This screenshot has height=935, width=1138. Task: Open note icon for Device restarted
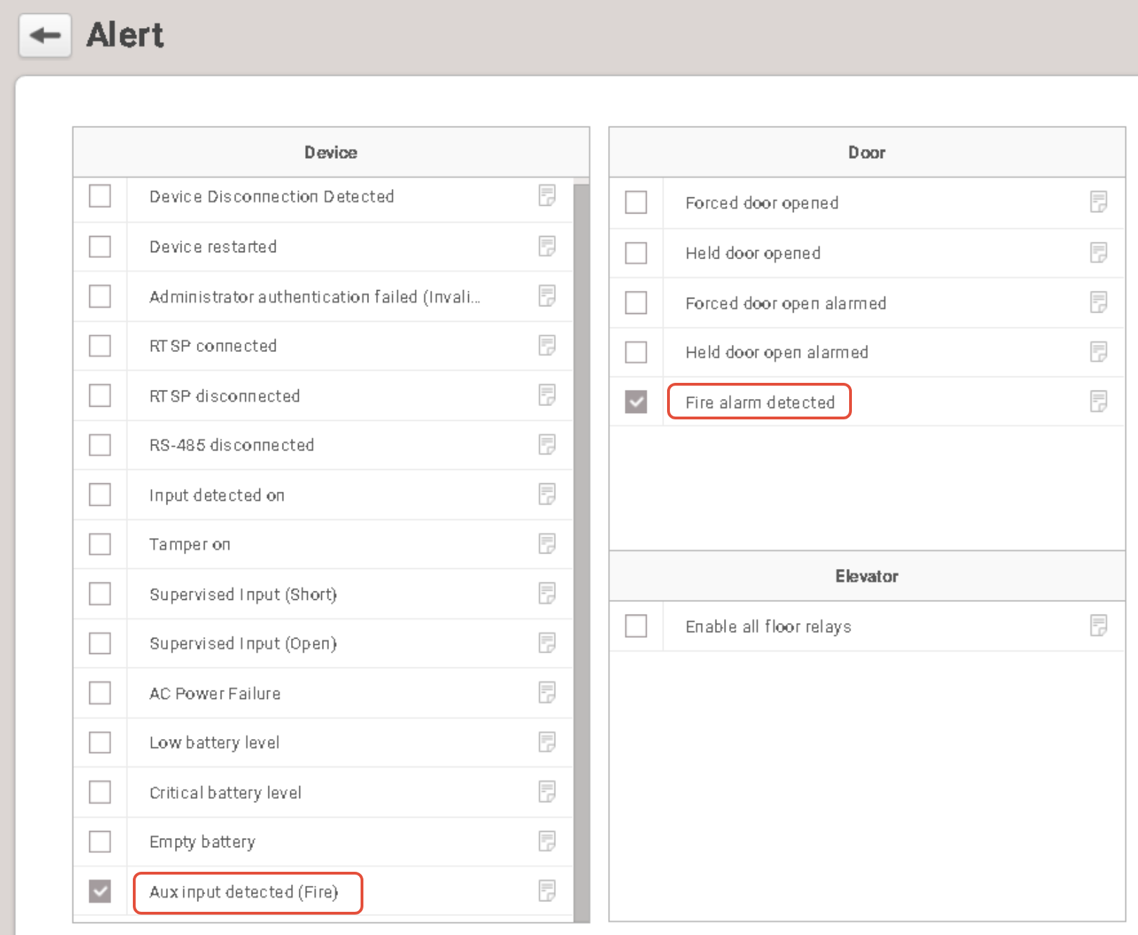547,246
